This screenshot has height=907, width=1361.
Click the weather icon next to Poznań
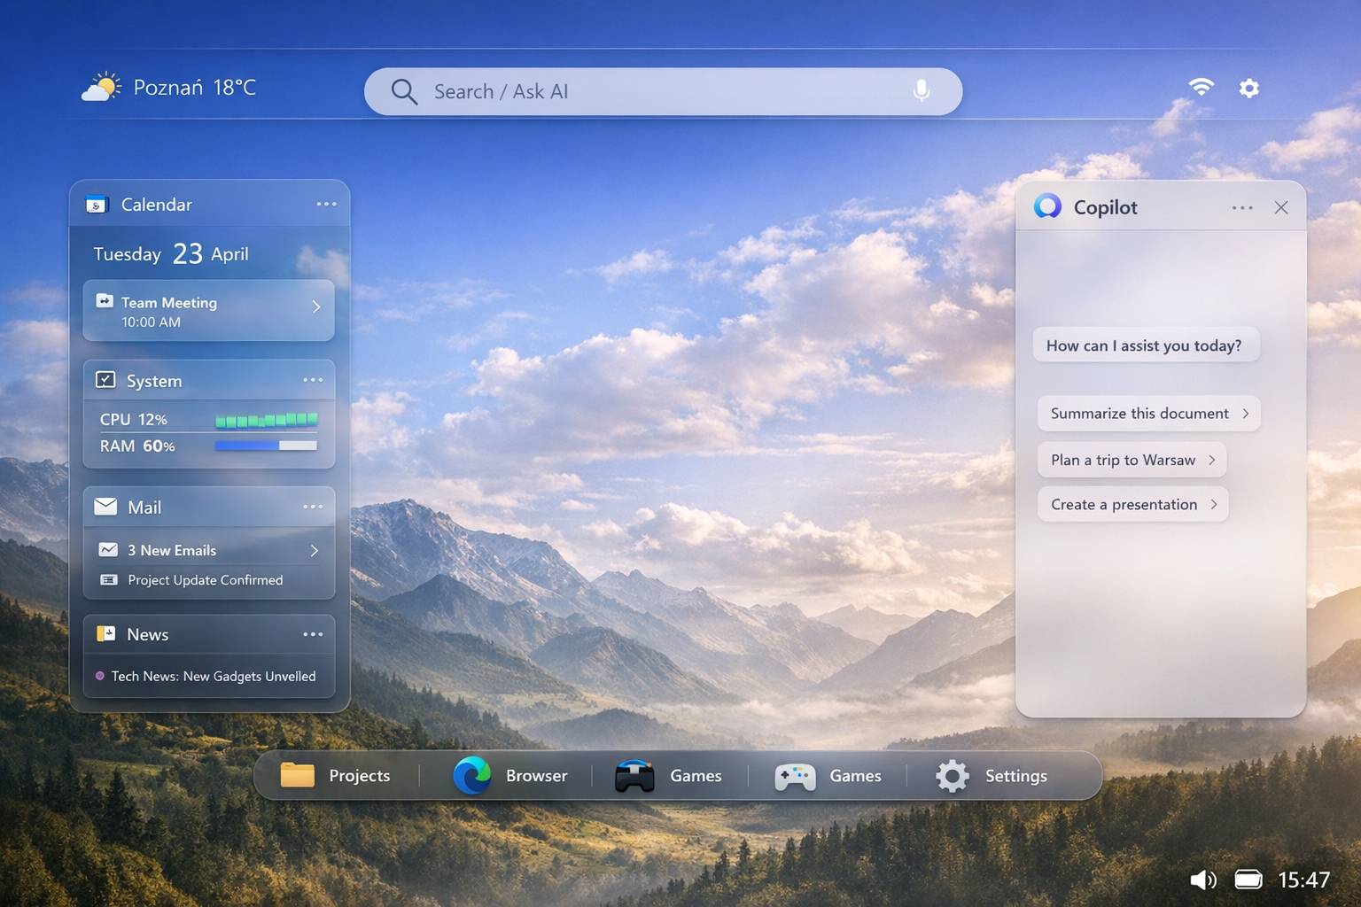(102, 86)
